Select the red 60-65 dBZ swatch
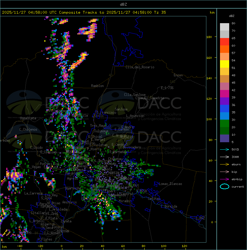 click(224, 42)
